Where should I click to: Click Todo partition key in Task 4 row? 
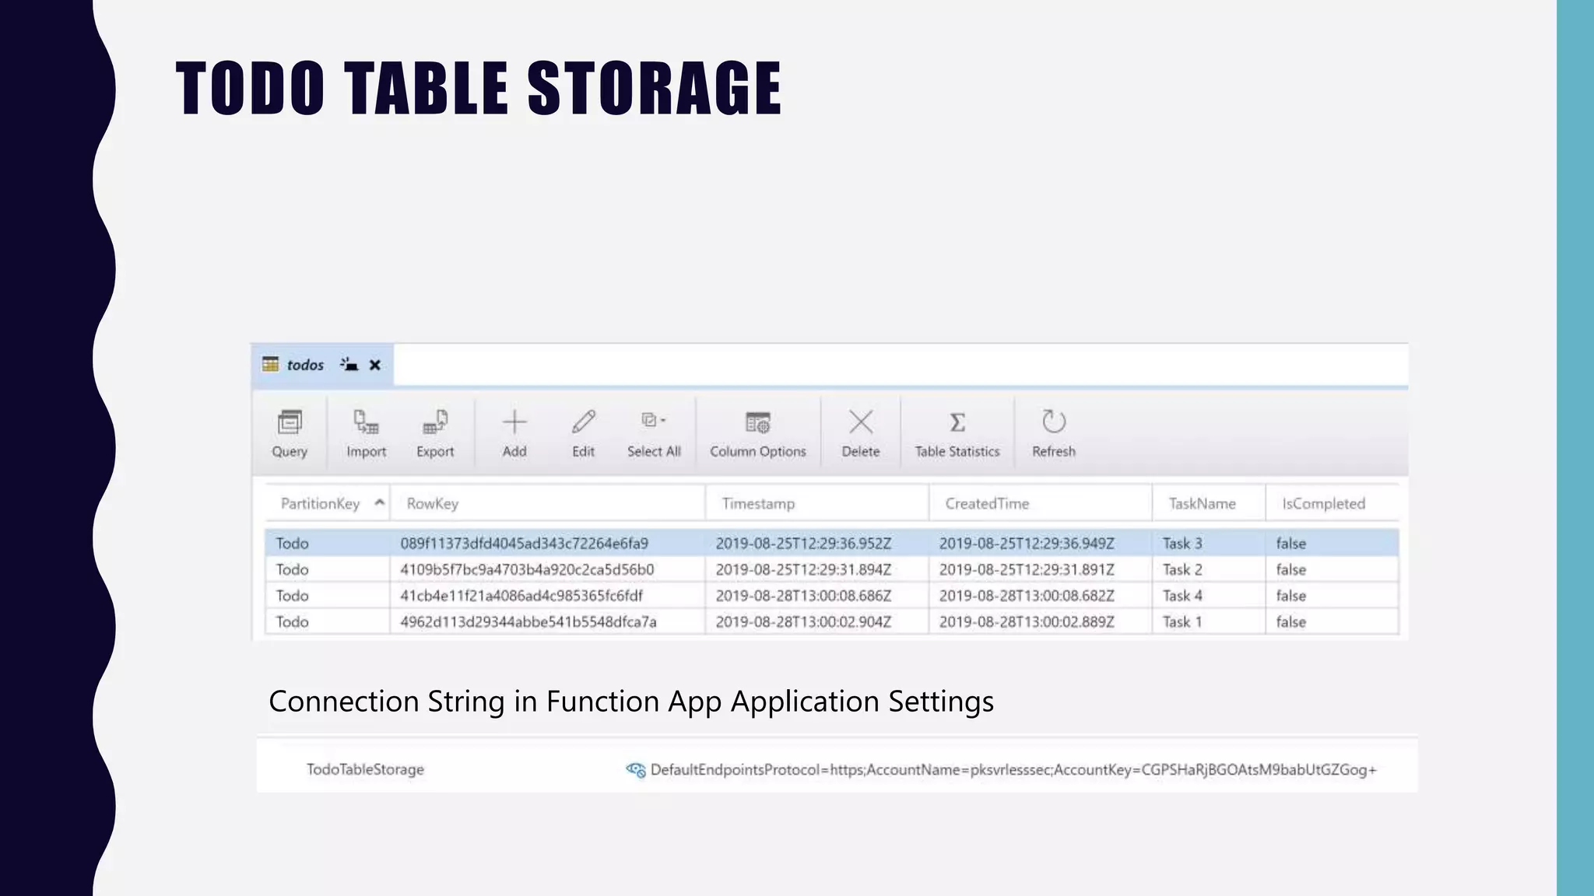pyautogui.click(x=292, y=596)
